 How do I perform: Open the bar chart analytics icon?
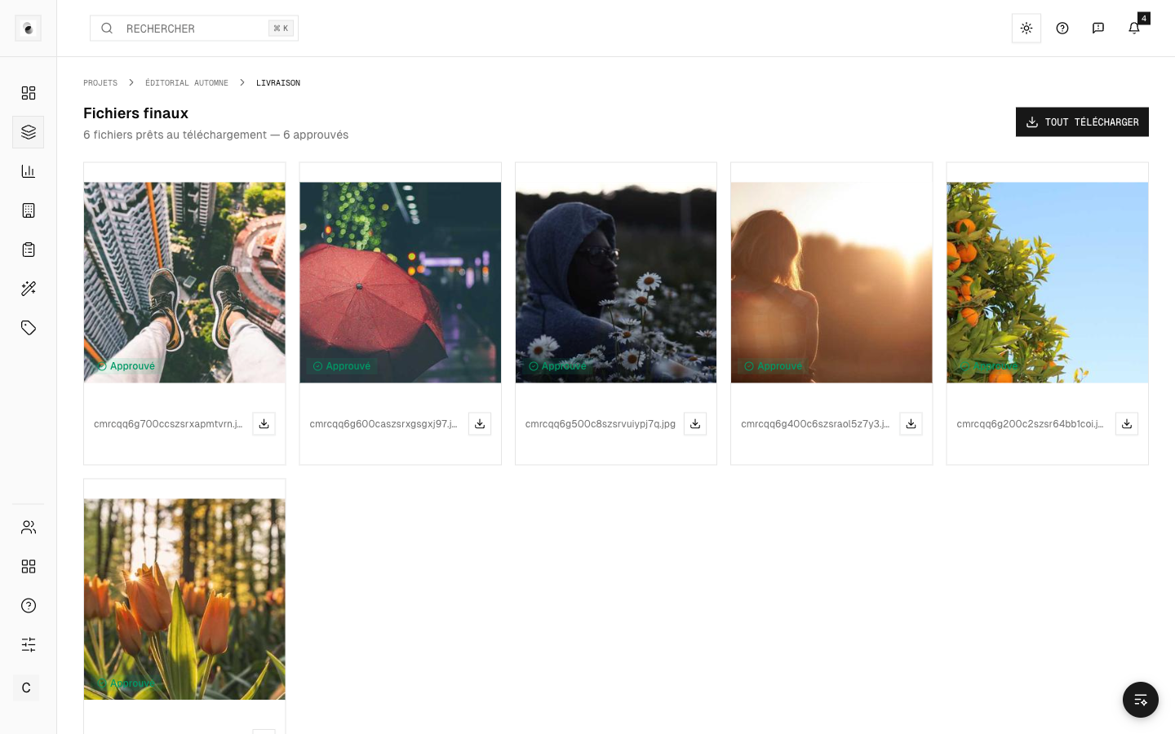pos(29,171)
